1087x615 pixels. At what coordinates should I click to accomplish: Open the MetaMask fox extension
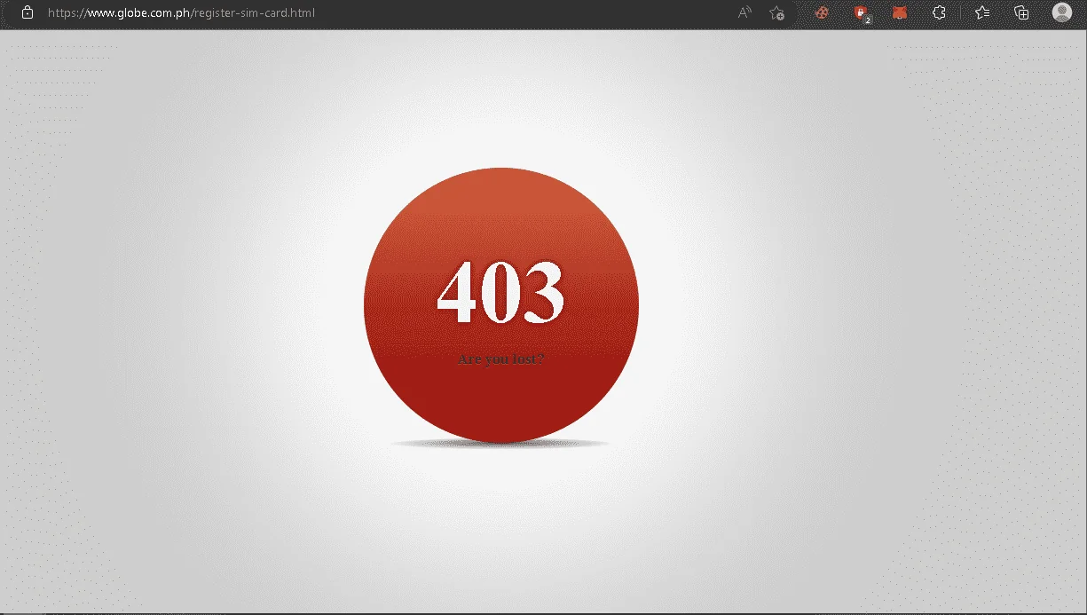coord(900,12)
